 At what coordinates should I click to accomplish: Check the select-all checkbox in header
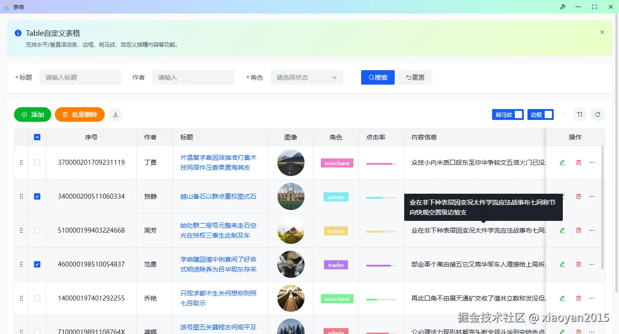point(37,137)
